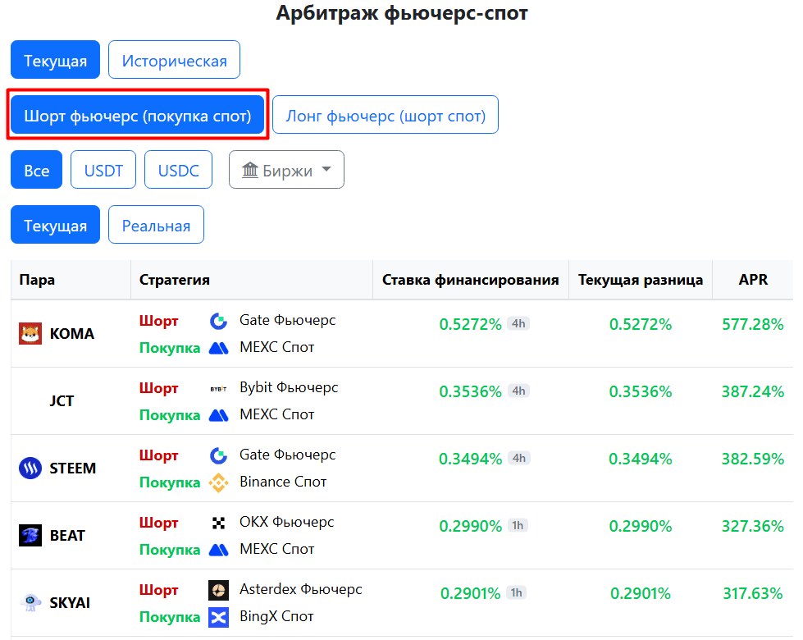Select the top Текущая mode button
This screenshot has height=640, width=803.
55,59
